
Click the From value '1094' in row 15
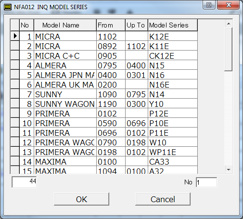point(111,170)
